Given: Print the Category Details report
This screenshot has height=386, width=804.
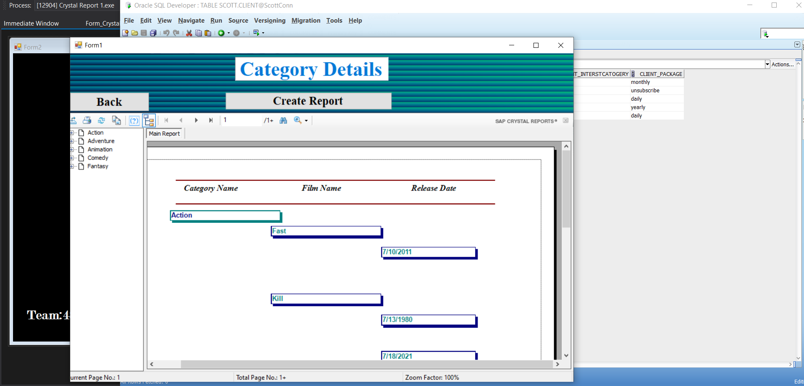Looking at the screenshot, I should (87, 120).
